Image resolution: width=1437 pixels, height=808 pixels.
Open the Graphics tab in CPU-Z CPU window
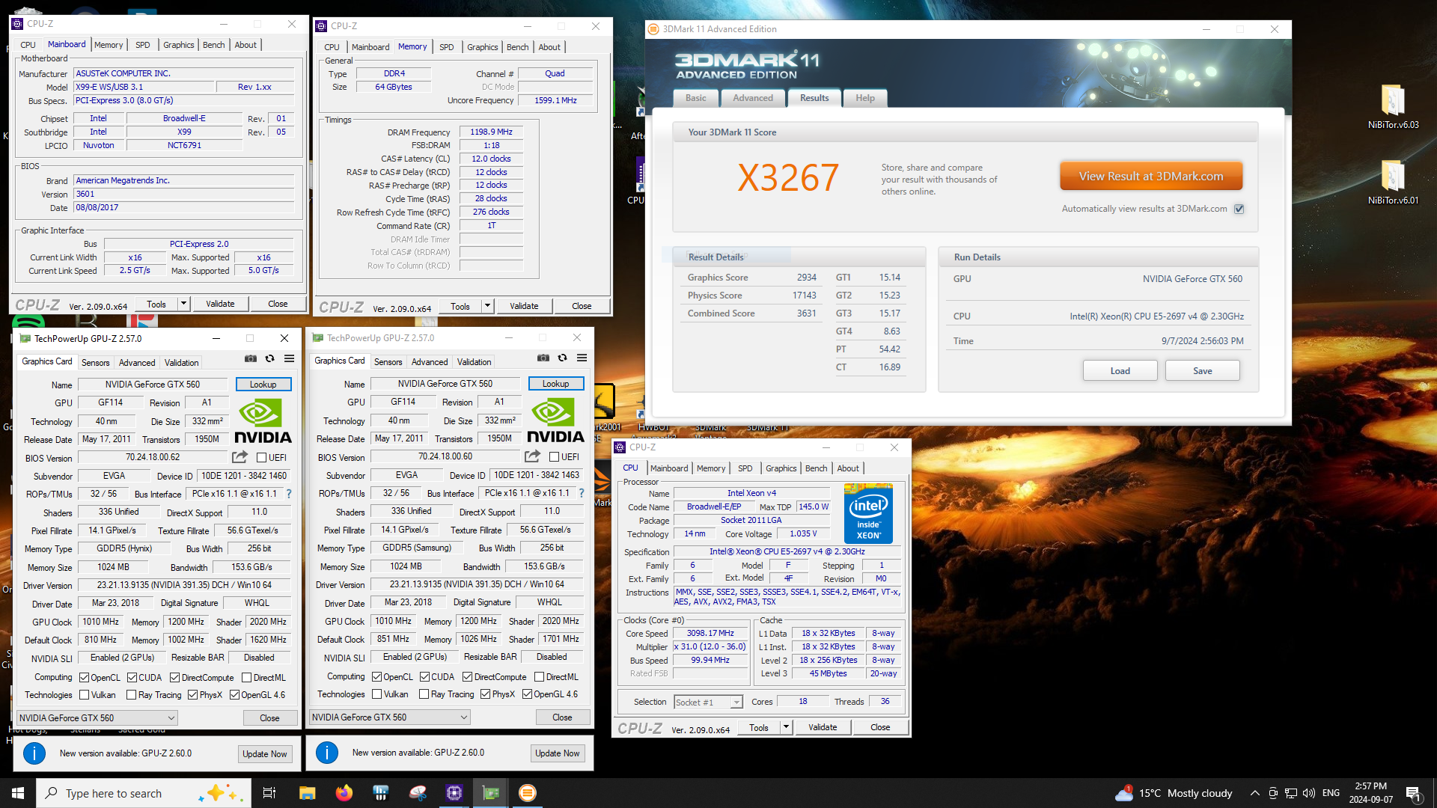(x=781, y=468)
